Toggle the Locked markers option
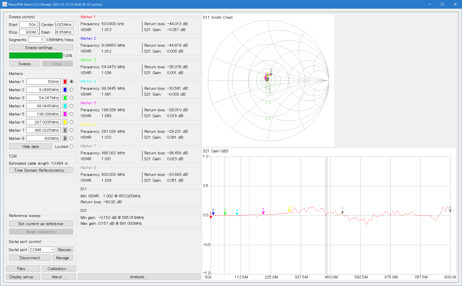462x286 pixels. 72,146
